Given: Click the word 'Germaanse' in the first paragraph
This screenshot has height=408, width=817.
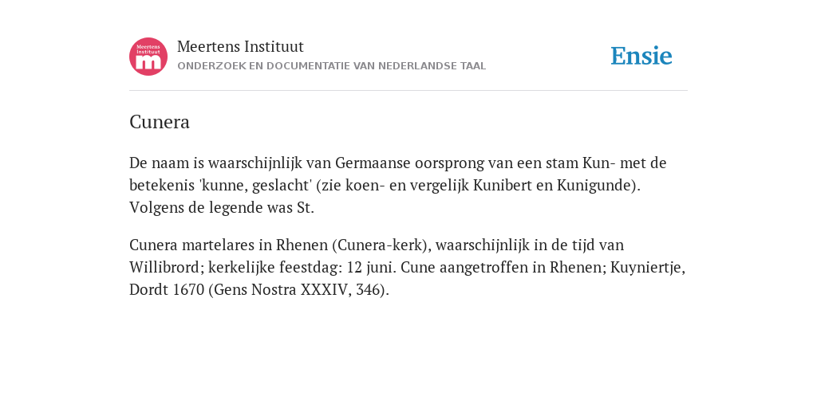Looking at the screenshot, I should pos(373,163).
